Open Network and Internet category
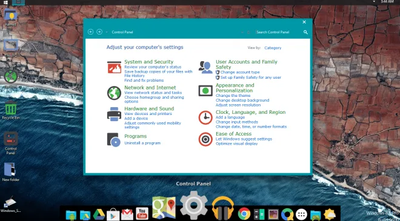This screenshot has width=400, height=221. [x=150, y=87]
